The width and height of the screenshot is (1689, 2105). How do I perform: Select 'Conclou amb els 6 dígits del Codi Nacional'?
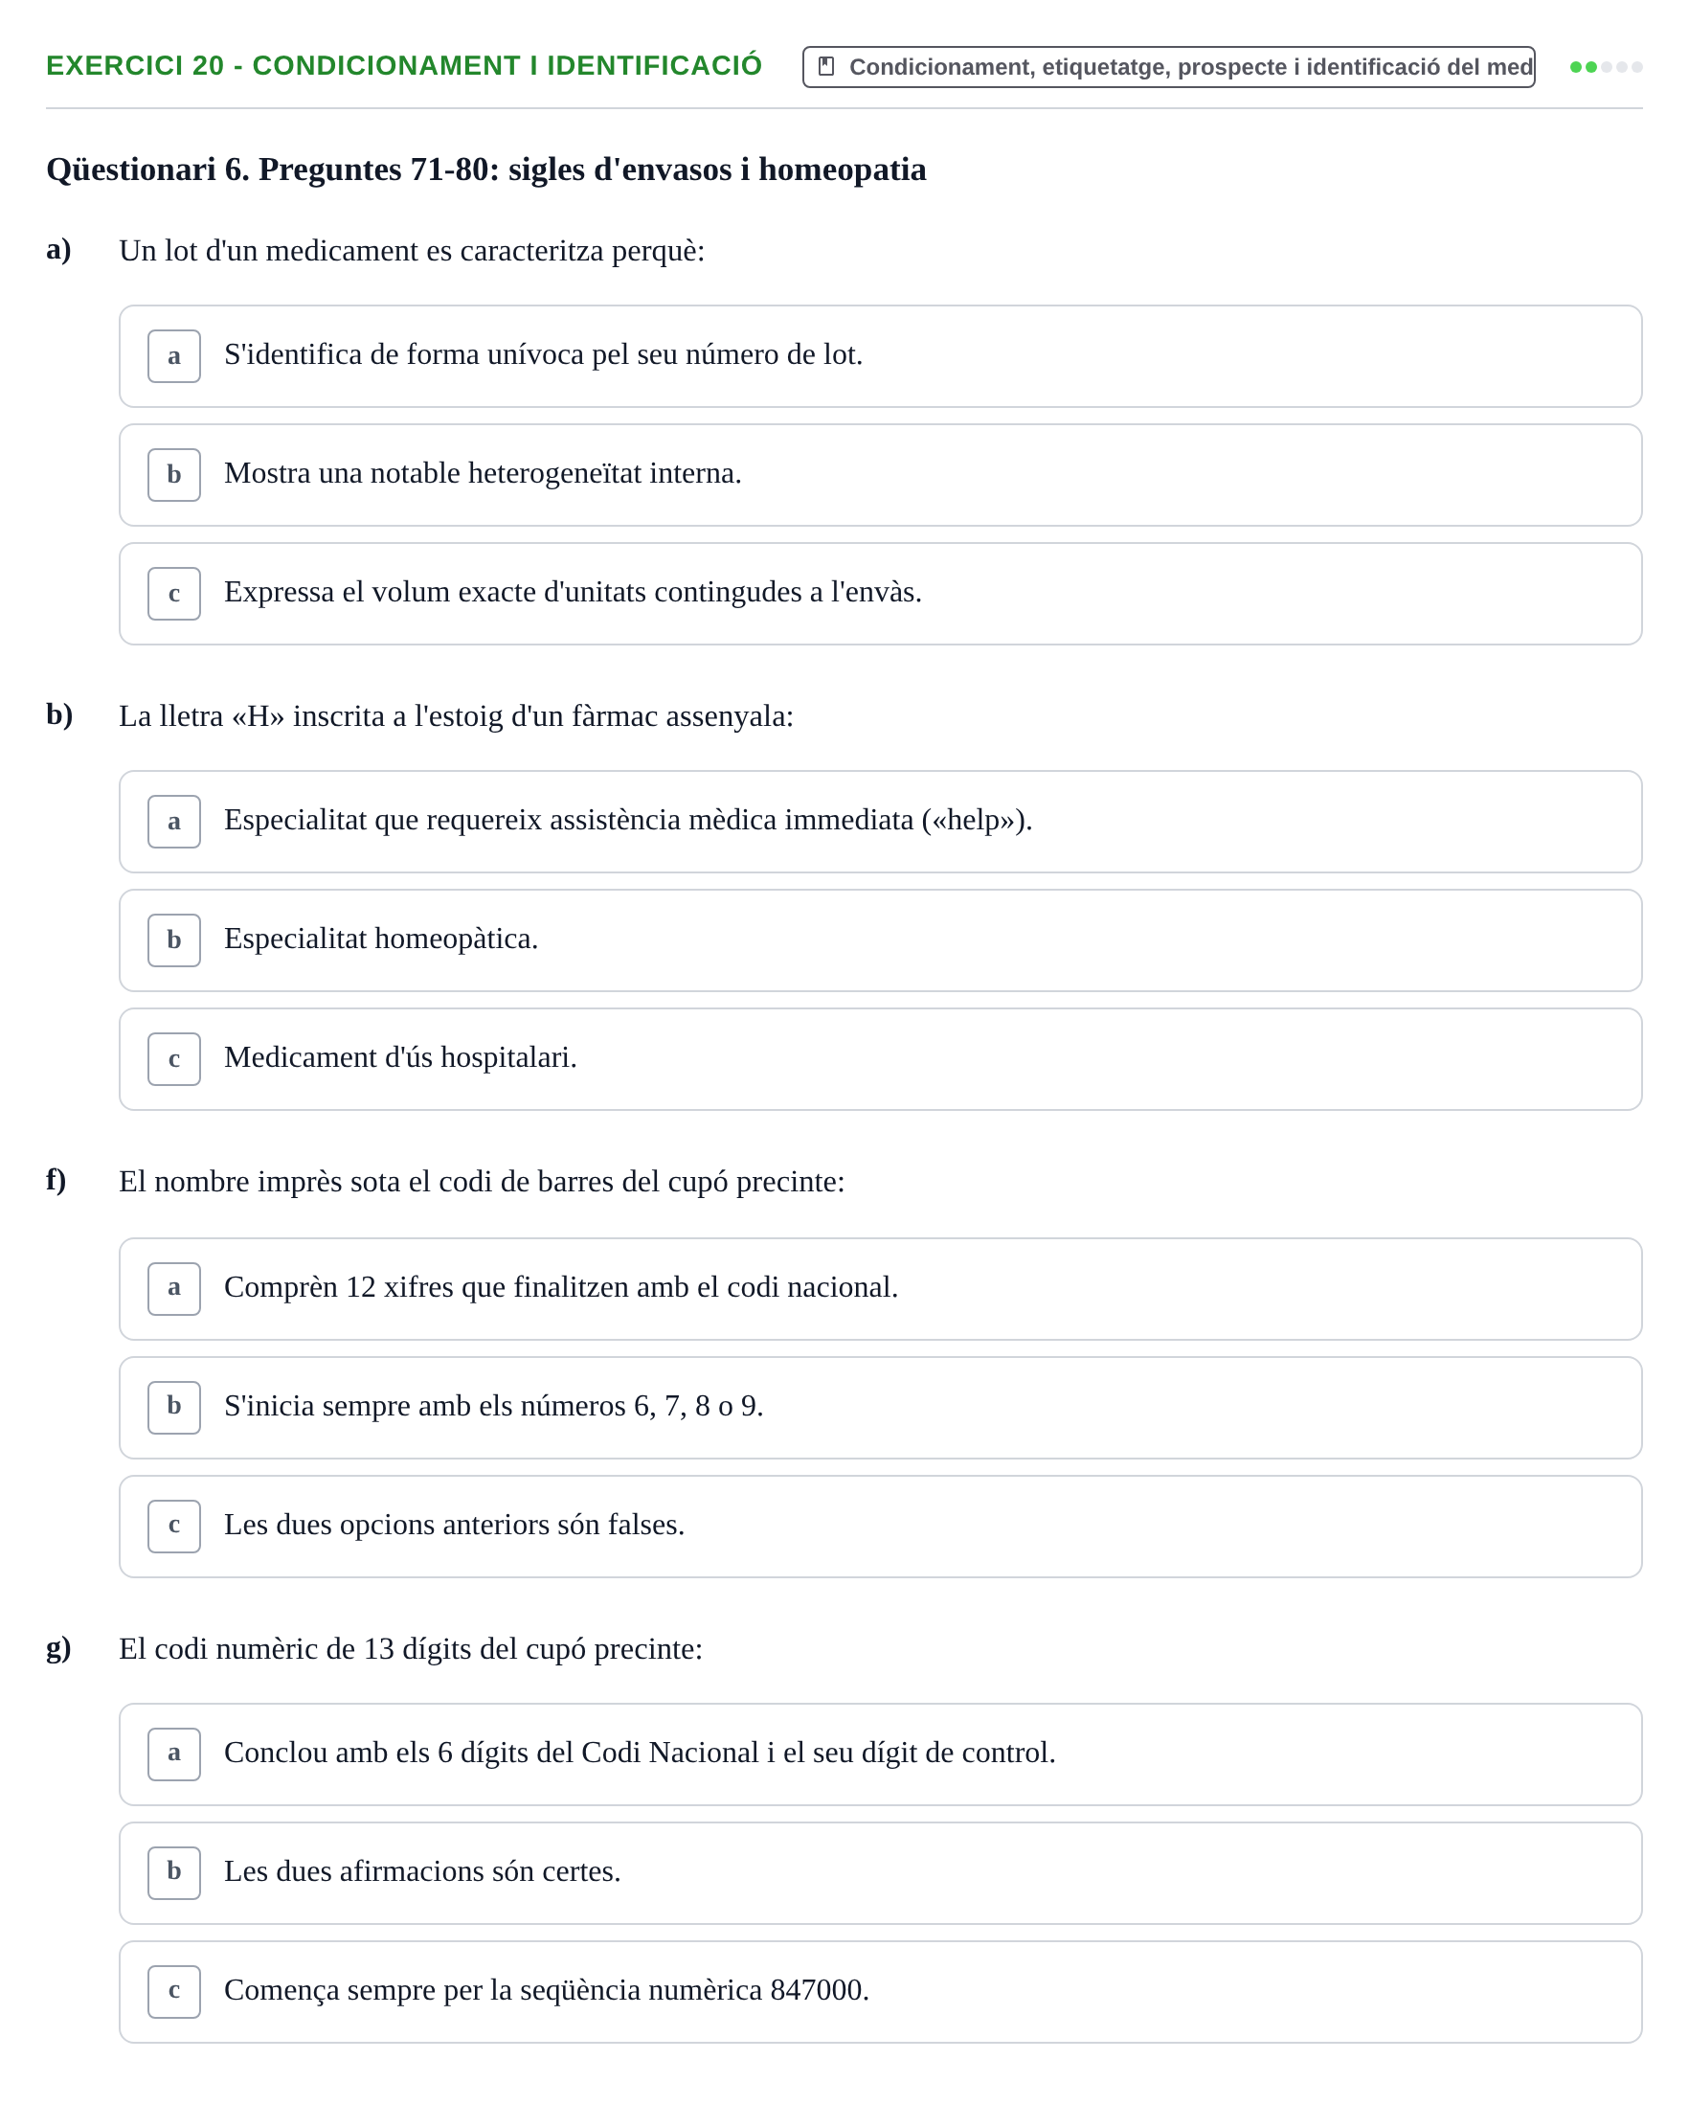880,1754
